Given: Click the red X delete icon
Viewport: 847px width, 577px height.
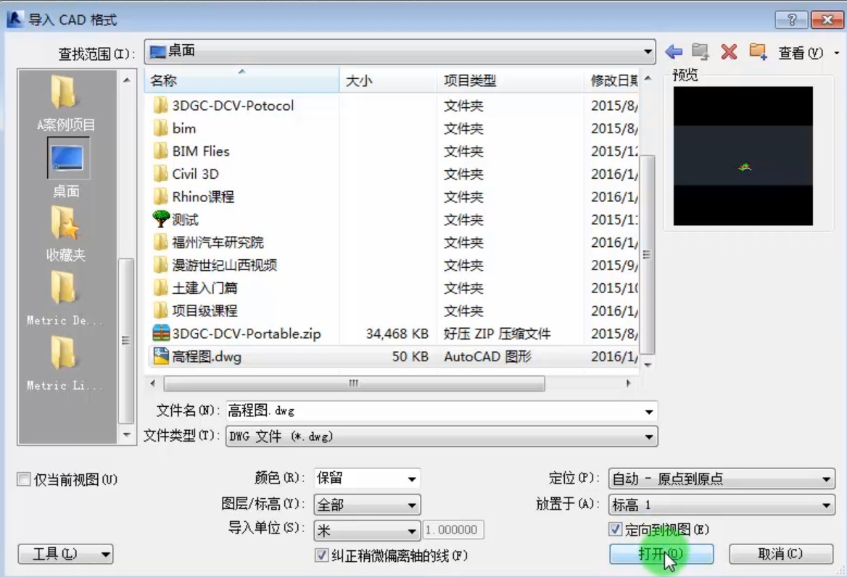Looking at the screenshot, I should click(x=729, y=52).
